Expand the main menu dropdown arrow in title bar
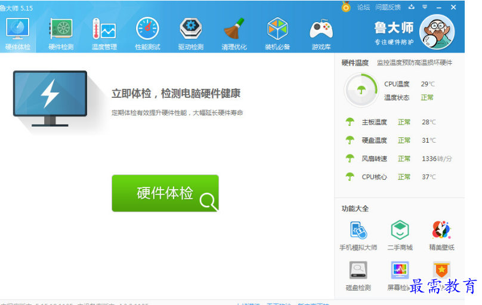This screenshot has width=482, height=305. click(425, 7)
